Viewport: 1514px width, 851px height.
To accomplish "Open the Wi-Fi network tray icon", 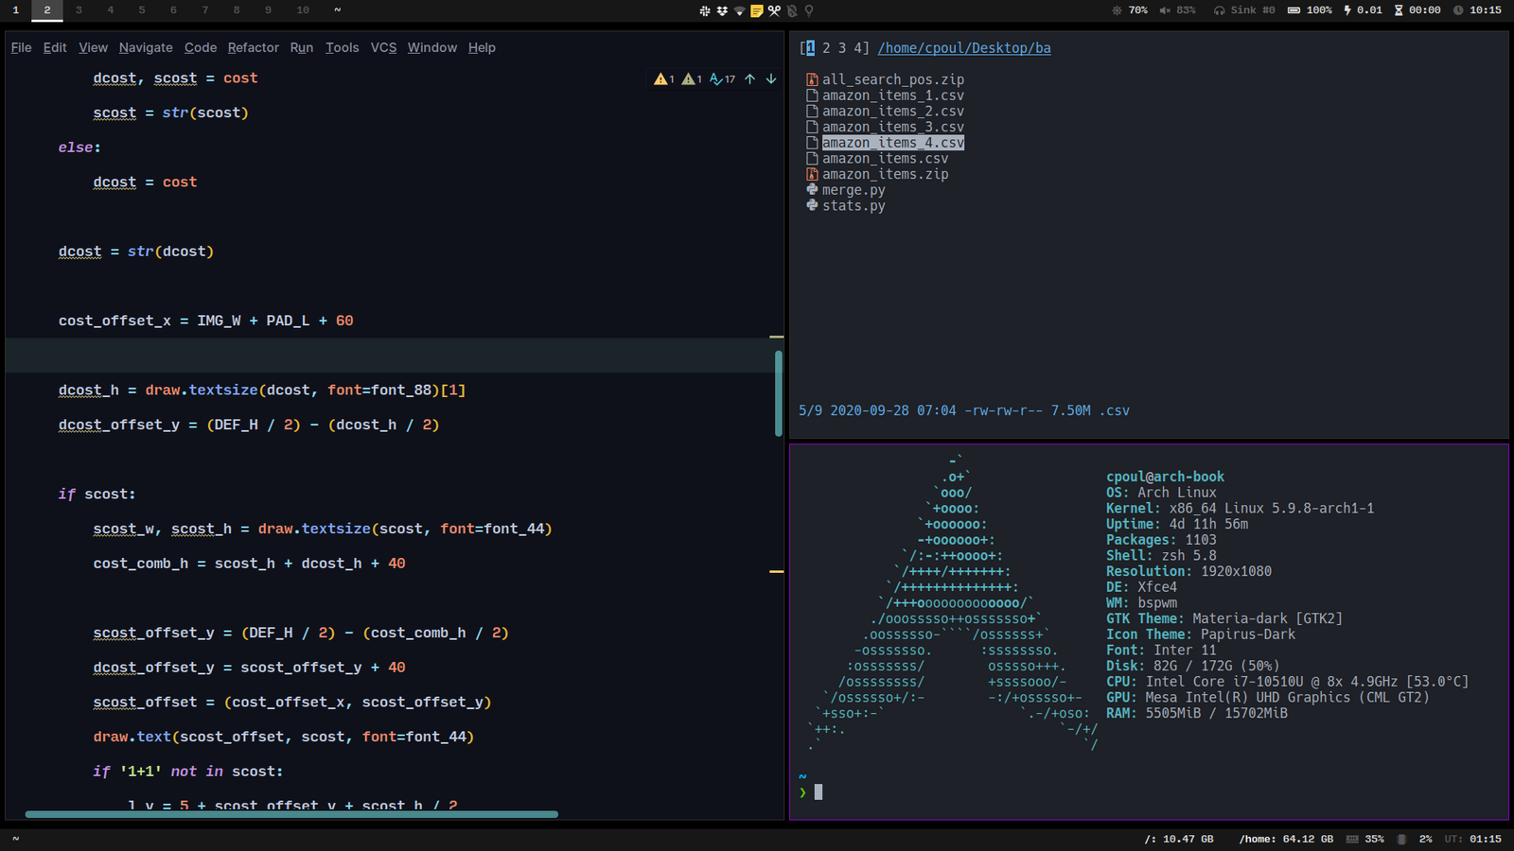I will pos(739,10).
